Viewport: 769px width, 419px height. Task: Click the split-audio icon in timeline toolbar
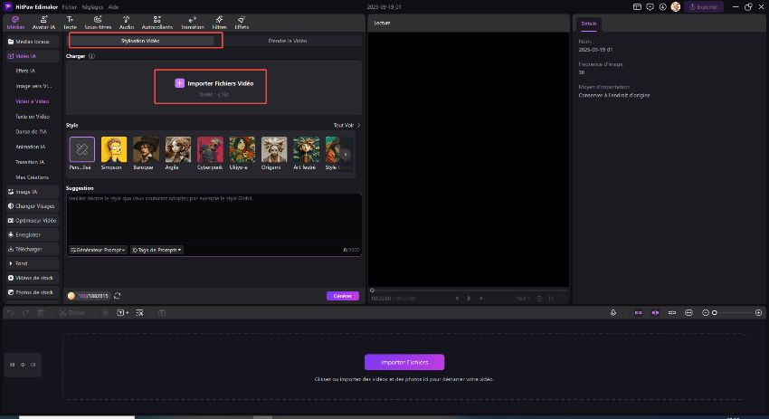coord(672,312)
